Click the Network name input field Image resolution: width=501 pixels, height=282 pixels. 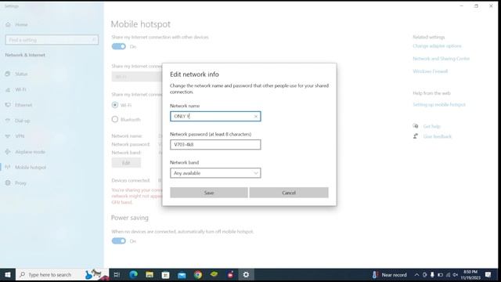click(215, 117)
